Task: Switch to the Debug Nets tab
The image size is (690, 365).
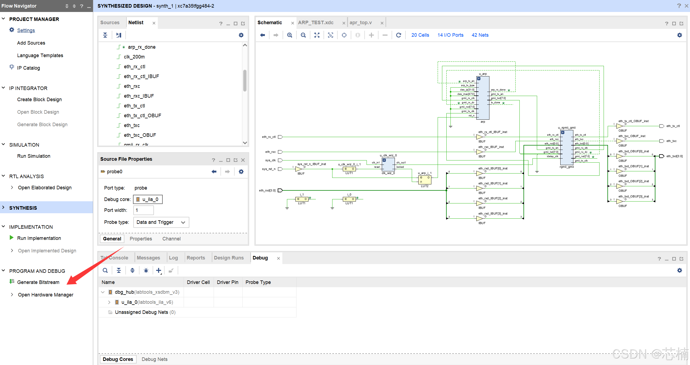Action: pos(154,359)
